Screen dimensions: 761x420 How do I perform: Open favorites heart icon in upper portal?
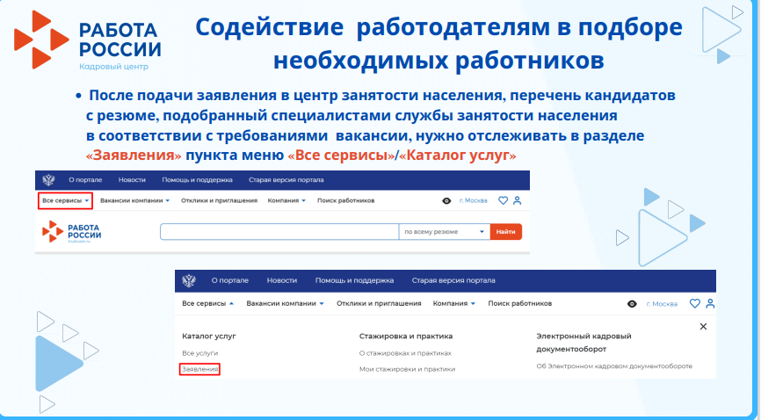504,200
